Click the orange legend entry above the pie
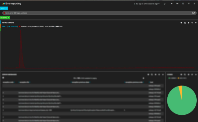 coord(182,78)
